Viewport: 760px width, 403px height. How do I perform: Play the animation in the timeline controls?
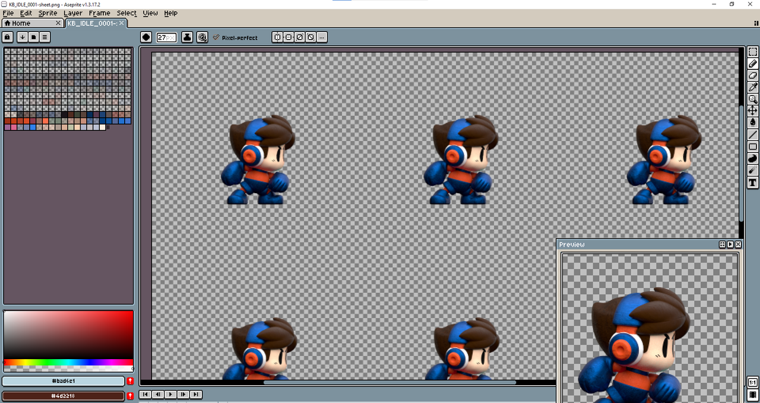coord(170,394)
